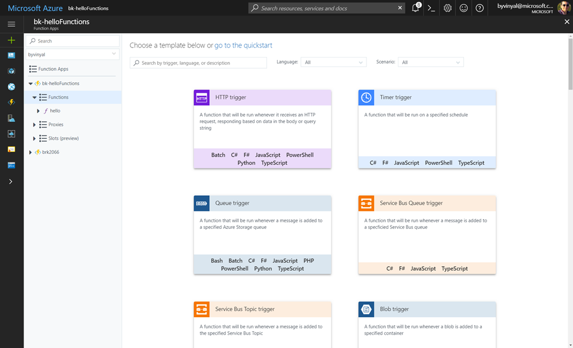The height and width of the screenshot is (348, 573).
Task: Open the byvinyal@microsoft account menu
Action: tap(525, 8)
